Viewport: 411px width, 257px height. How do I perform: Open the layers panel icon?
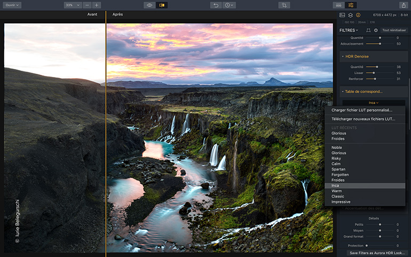click(x=350, y=15)
